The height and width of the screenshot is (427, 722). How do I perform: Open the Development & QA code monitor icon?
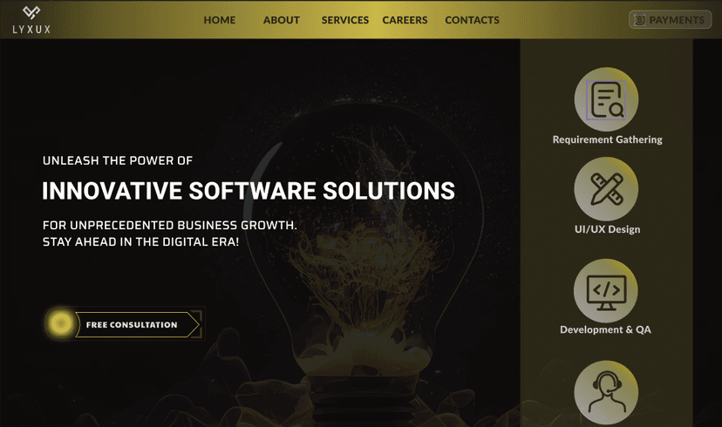coord(606,290)
